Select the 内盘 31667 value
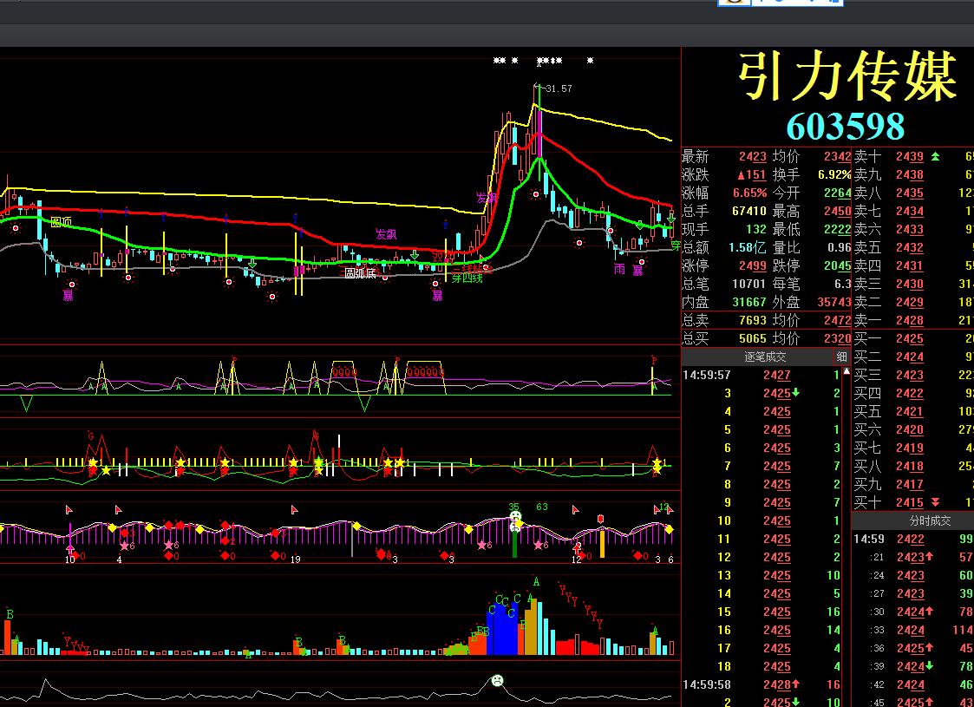This screenshot has width=974, height=707. pos(749,302)
